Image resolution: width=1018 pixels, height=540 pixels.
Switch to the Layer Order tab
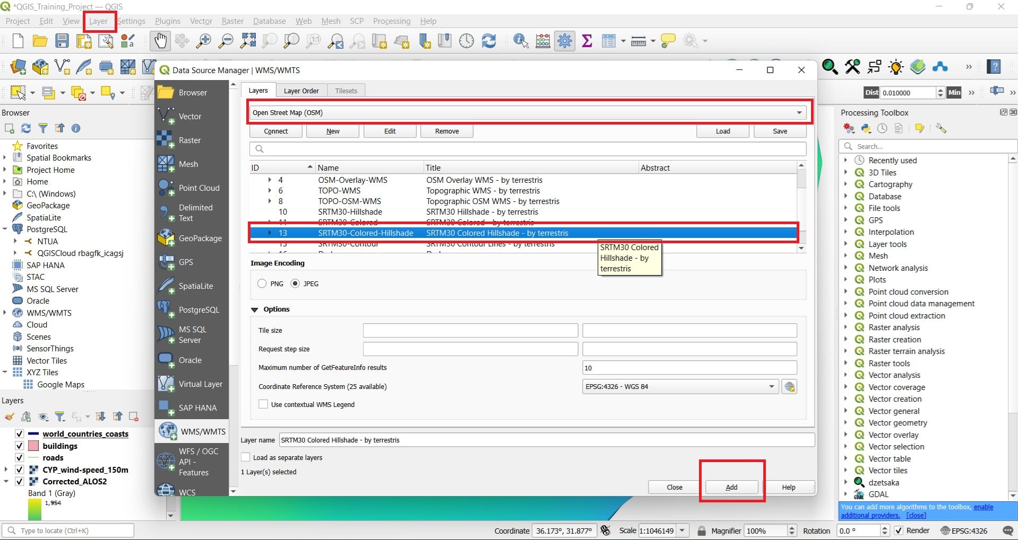click(x=301, y=91)
